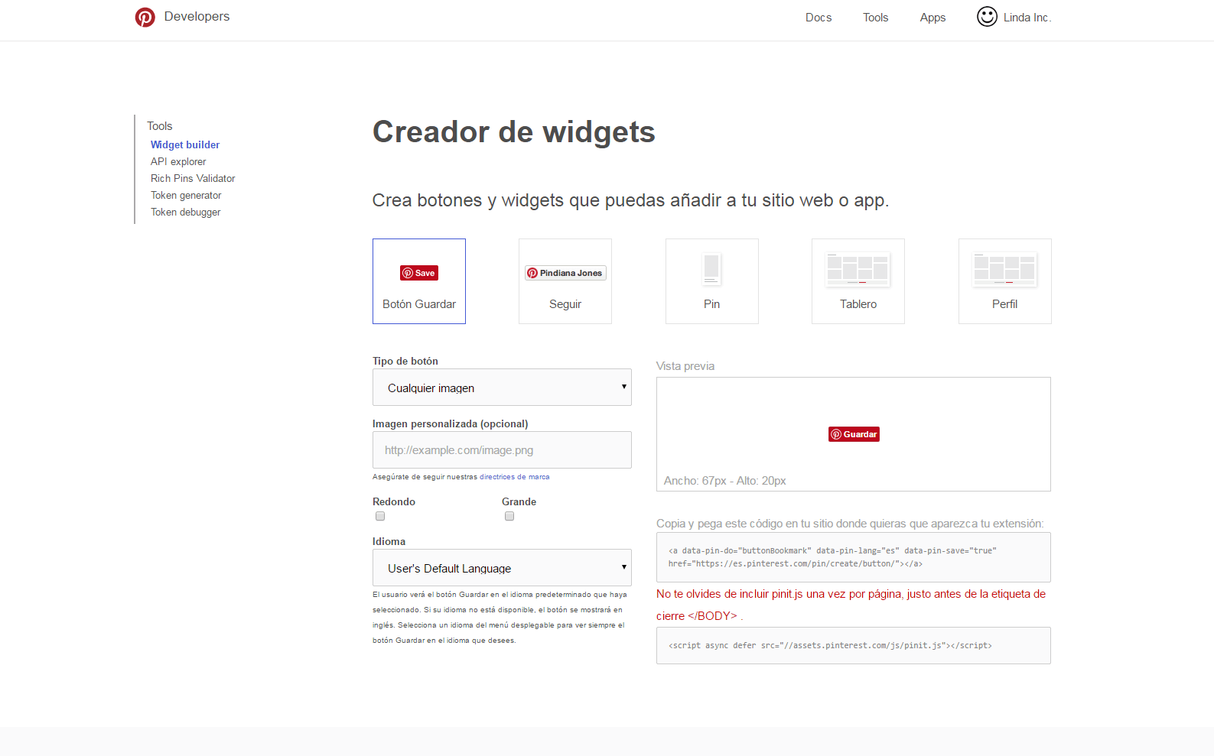This screenshot has width=1214, height=756.
Task: Select Widget builder in sidebar
Action: [185, 144]
